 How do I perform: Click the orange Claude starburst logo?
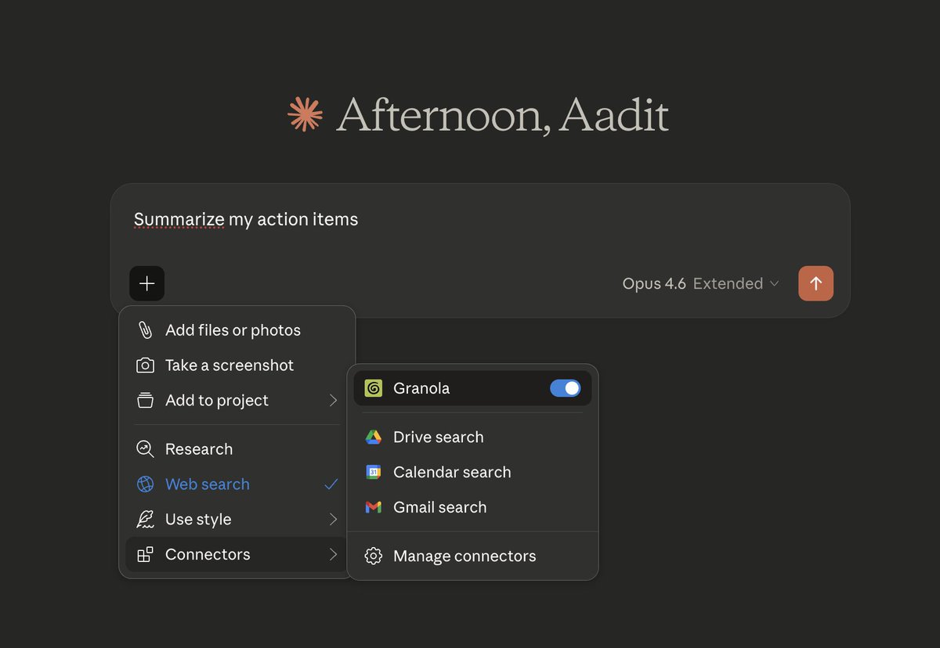click(305, 114)
